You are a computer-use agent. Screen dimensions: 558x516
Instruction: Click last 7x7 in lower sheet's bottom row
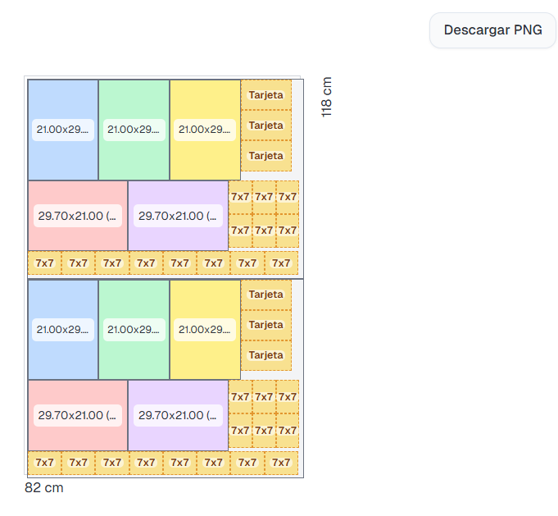tap(281, 463)
